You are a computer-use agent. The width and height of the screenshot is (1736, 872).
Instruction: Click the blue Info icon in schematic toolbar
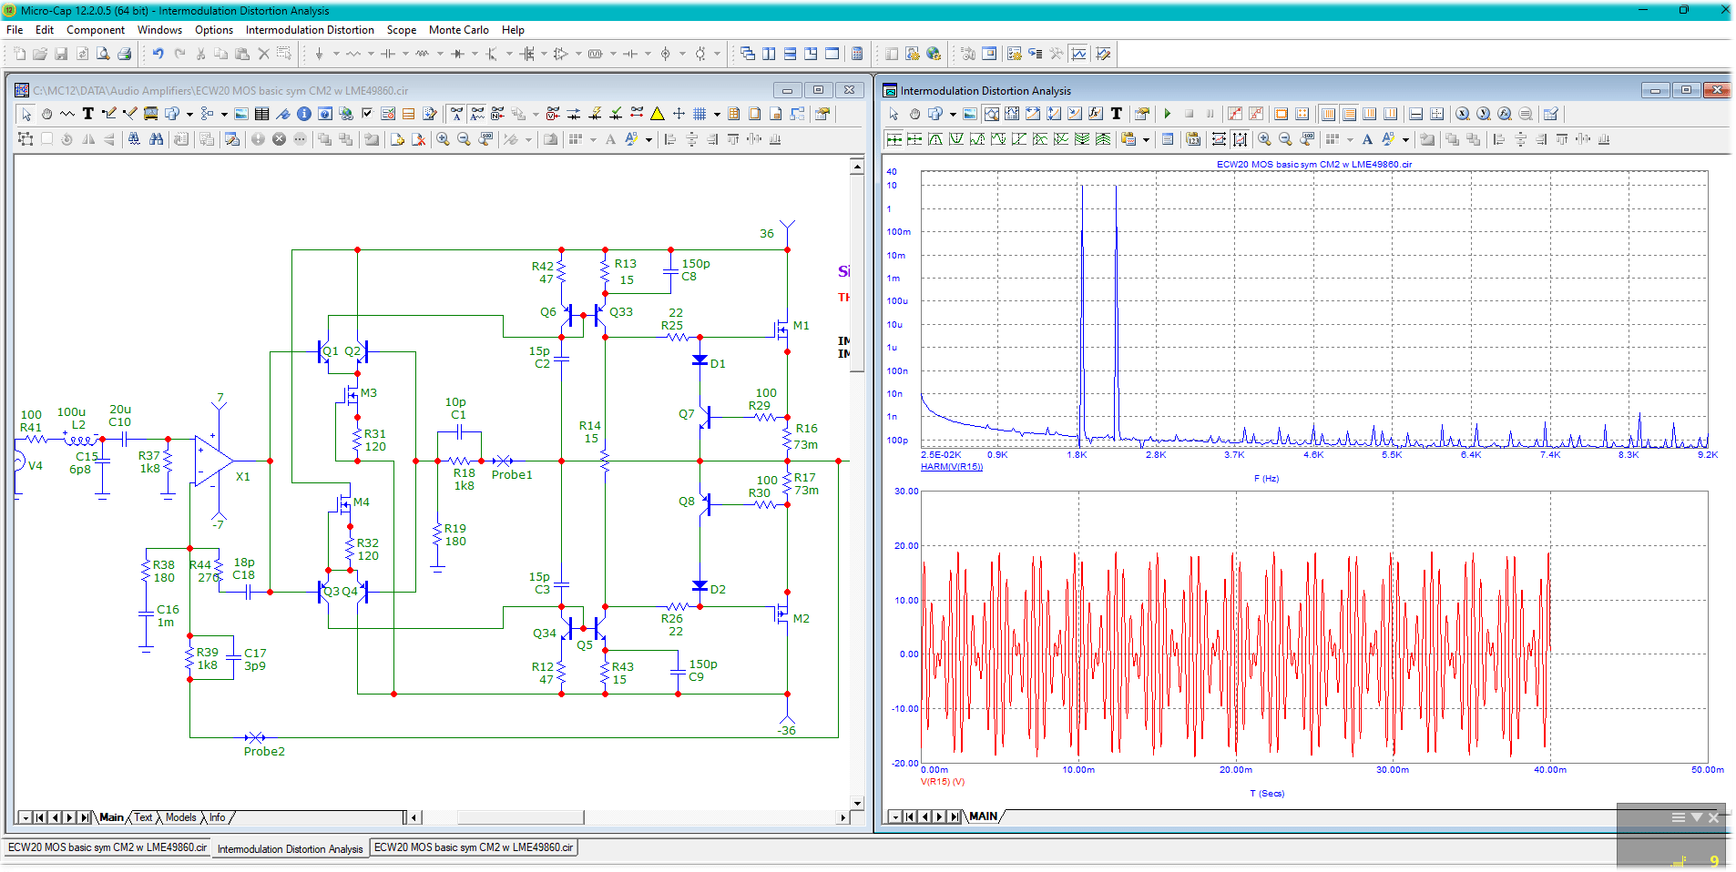pyautogui.click(x=304, y=114)
